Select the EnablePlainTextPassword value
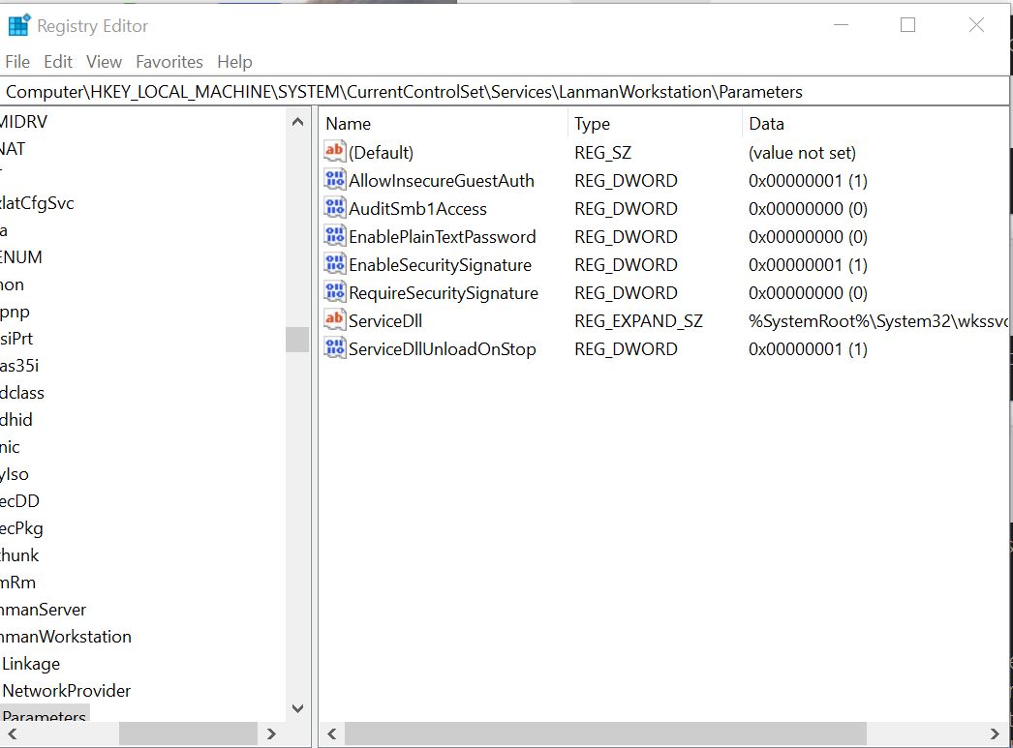 [443, 237]
